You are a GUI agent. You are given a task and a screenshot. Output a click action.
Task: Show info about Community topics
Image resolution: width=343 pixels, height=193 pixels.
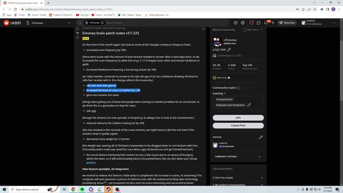(239, 88)
